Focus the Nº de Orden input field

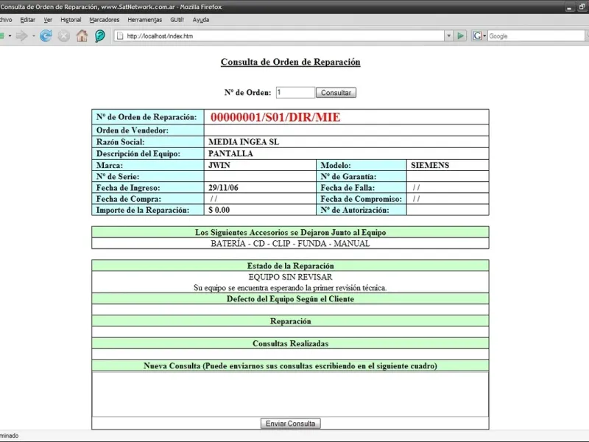(x=295, y=93)
